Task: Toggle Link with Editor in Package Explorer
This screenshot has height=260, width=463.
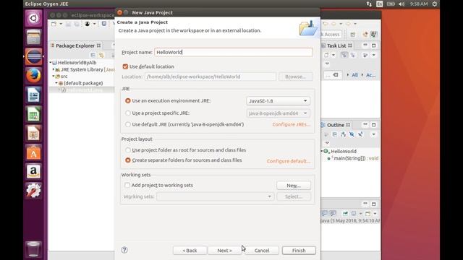Action: coord(101,55)
